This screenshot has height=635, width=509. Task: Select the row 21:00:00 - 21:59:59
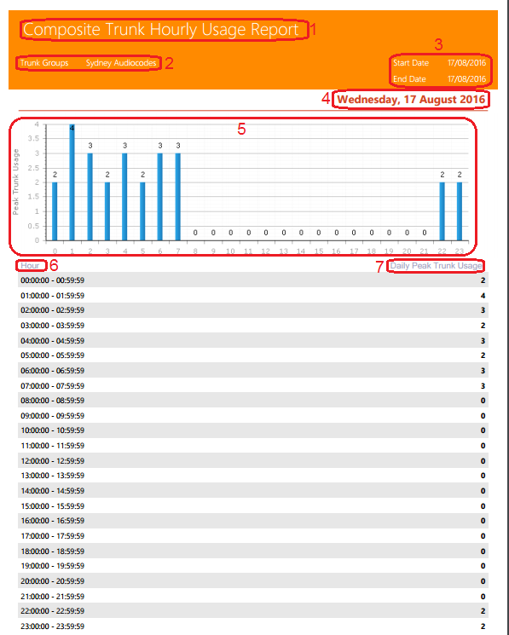253,596
